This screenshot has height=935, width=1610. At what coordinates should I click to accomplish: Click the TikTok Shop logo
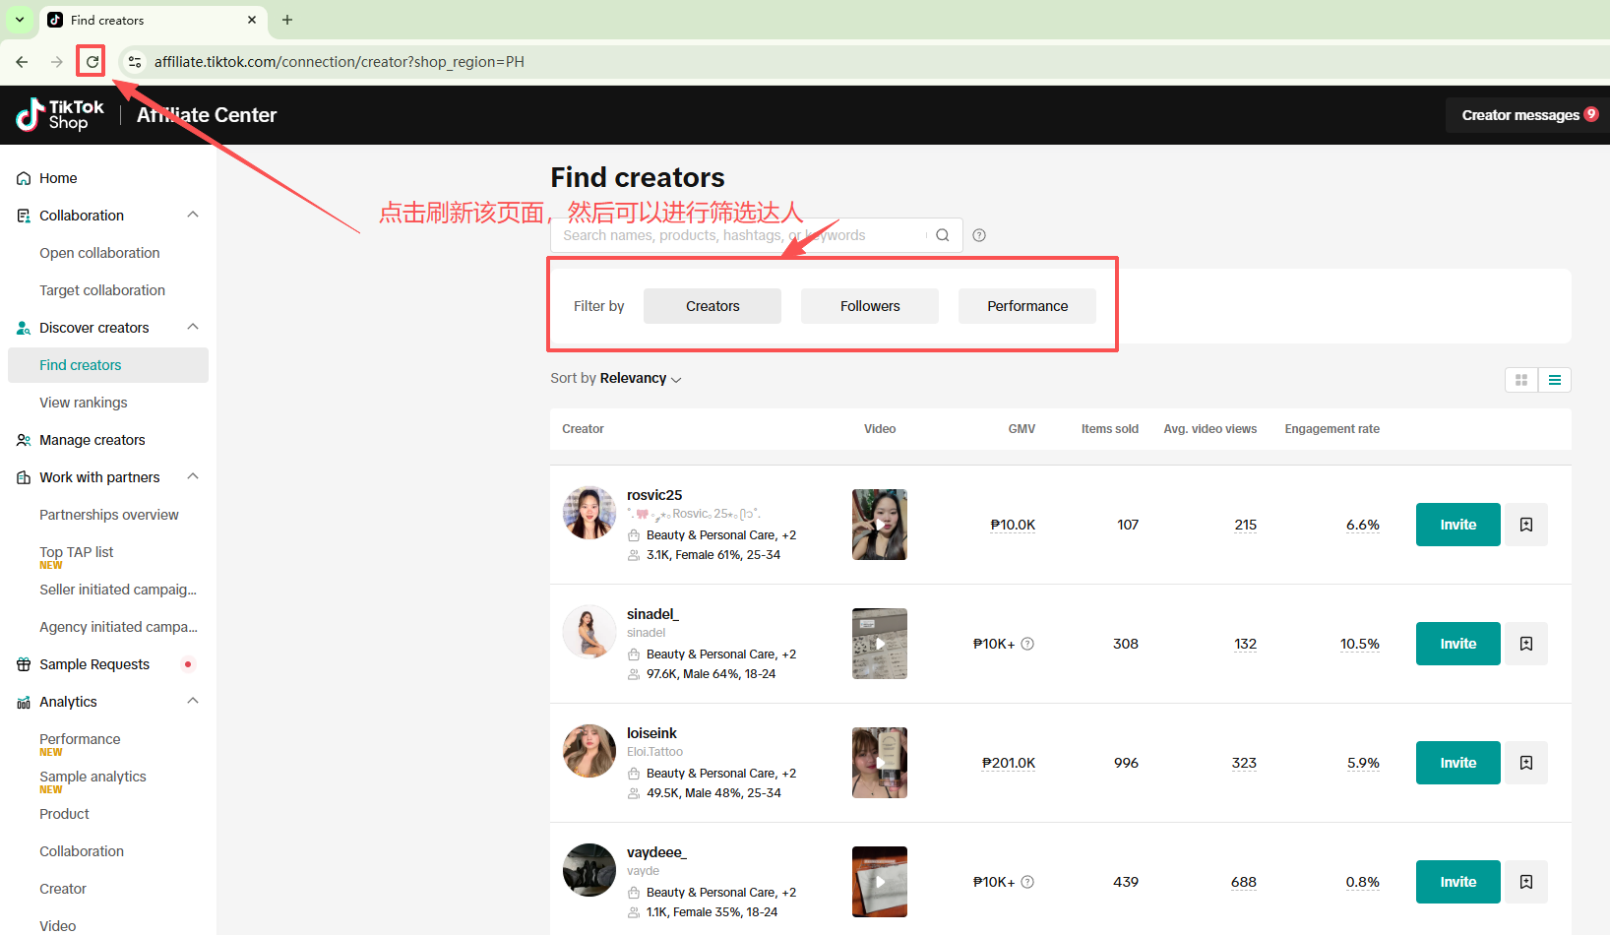pos(60,115)
